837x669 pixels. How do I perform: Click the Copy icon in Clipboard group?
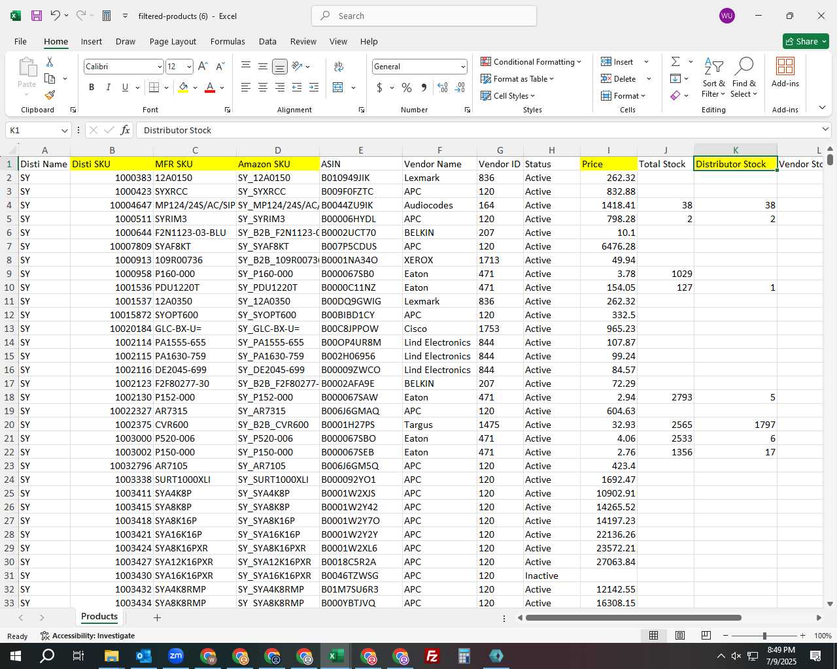(x=50, y=78)
